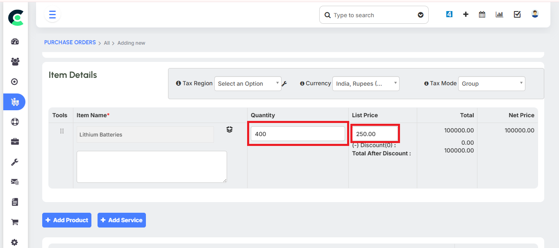The width and height of the screenshot is (559, 248).
Task: Open the search filter chevron
Action: [420, 15]
